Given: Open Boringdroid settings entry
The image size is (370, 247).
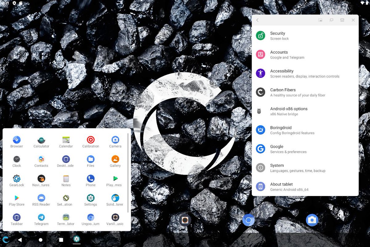Looking at the screenshot, I should (305, 130).
